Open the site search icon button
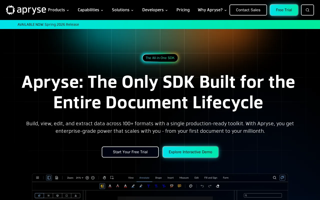This screenshot has height=200, width=320. pos(307,10)
